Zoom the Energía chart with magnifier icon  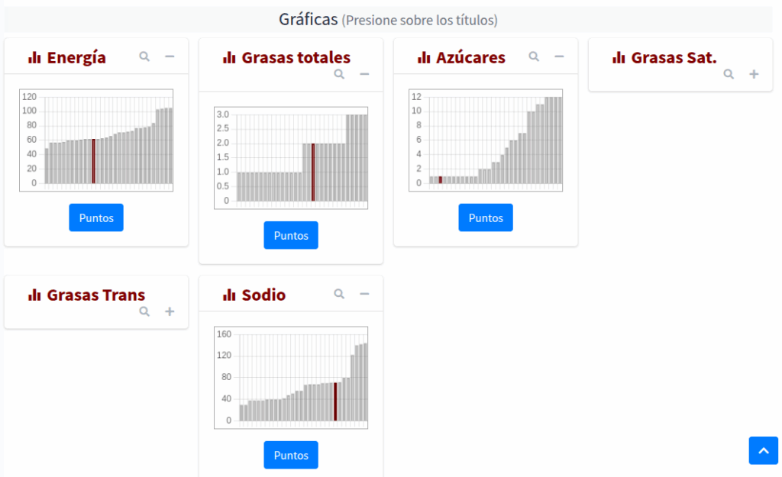click(x=144, y=56)
